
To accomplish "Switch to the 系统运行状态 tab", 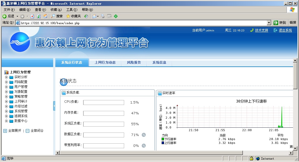I will point(72,62).
